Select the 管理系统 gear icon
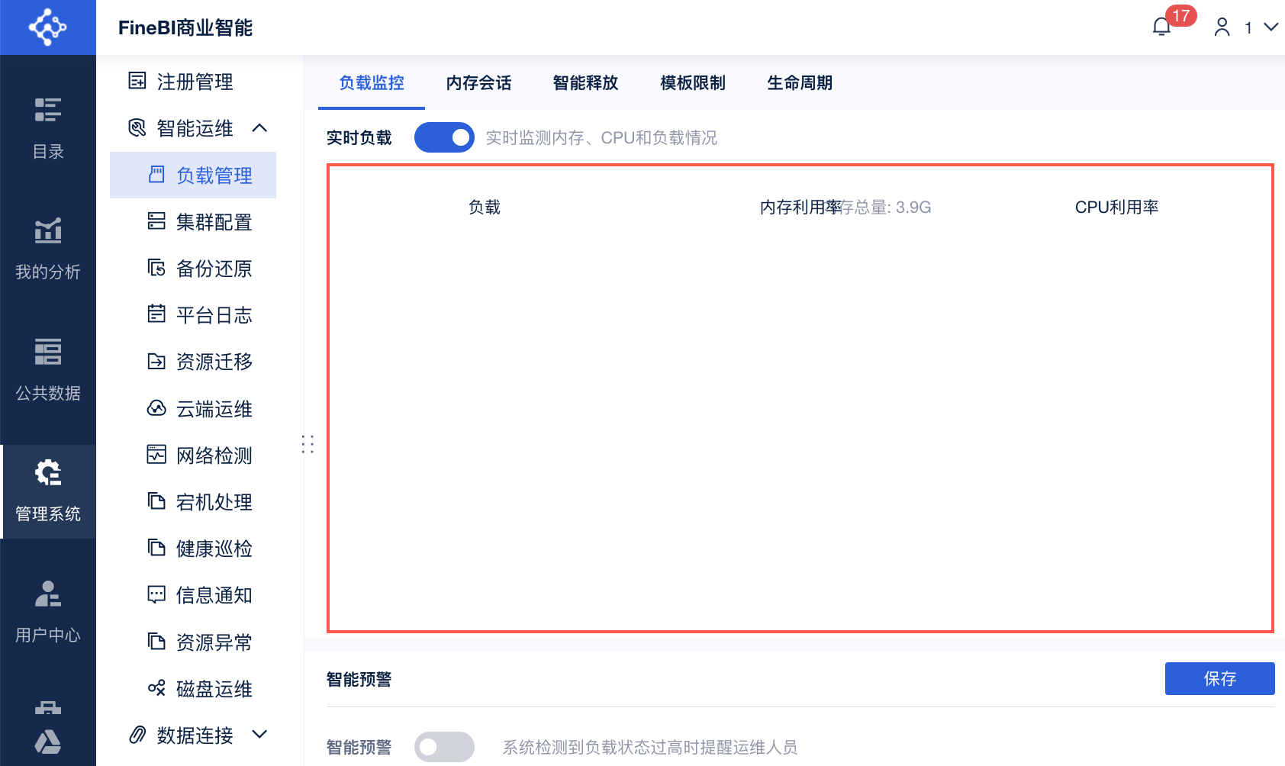1285x766 pixels. tap(48, 472)
